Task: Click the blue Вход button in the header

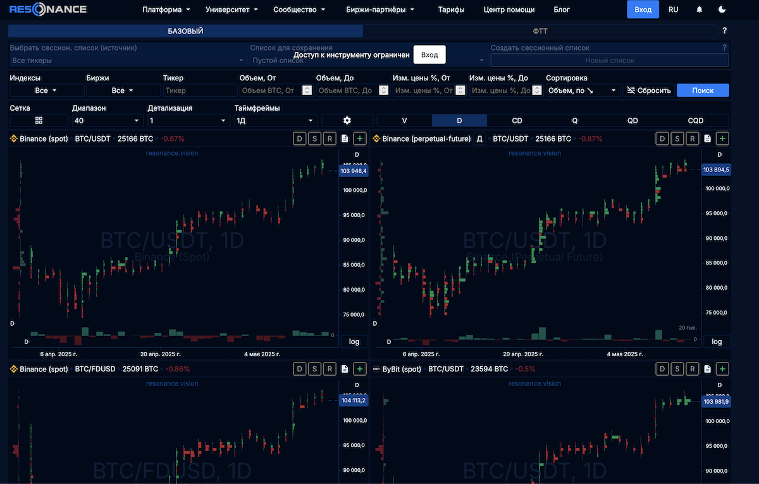Action: (x=643, y=9)
